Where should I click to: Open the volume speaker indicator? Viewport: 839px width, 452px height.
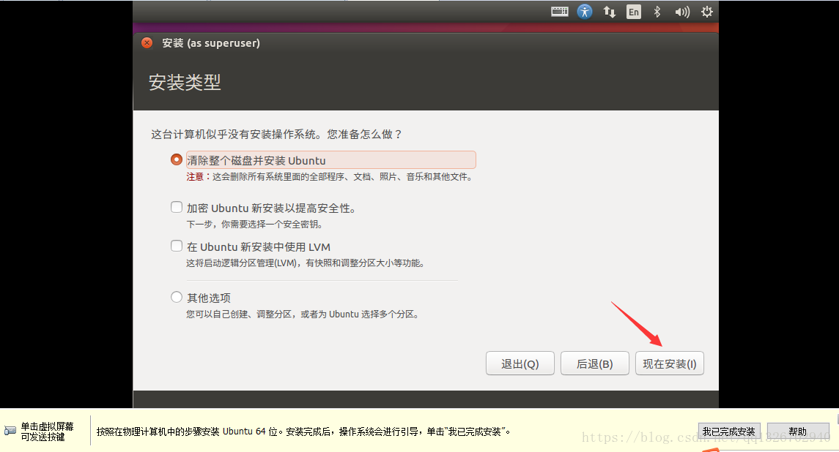pos(682,12)
